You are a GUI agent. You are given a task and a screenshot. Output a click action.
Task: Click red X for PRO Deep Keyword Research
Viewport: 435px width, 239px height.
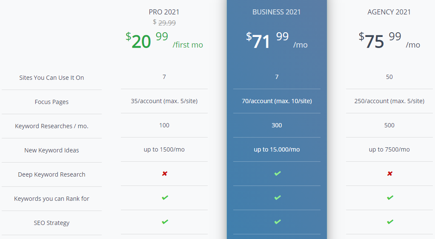pos(165,174)
